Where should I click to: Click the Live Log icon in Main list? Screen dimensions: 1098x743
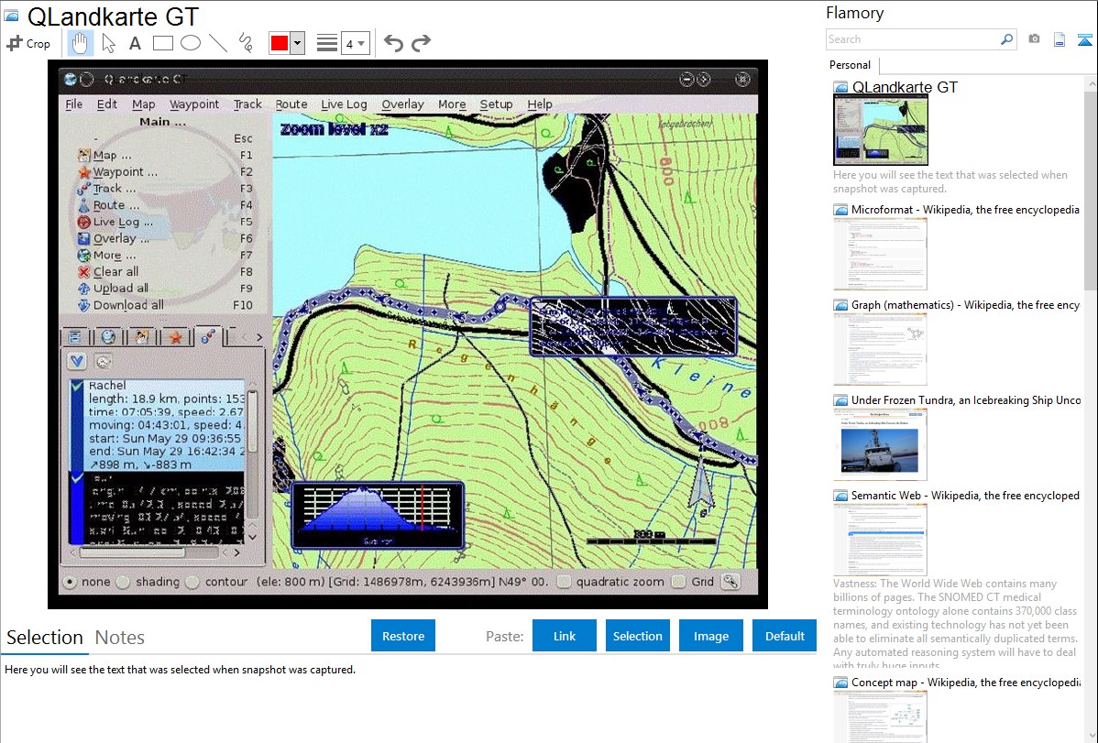(84, 222)
